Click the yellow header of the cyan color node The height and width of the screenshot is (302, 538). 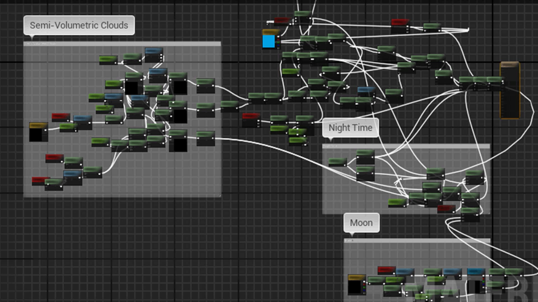pos(271,32)
